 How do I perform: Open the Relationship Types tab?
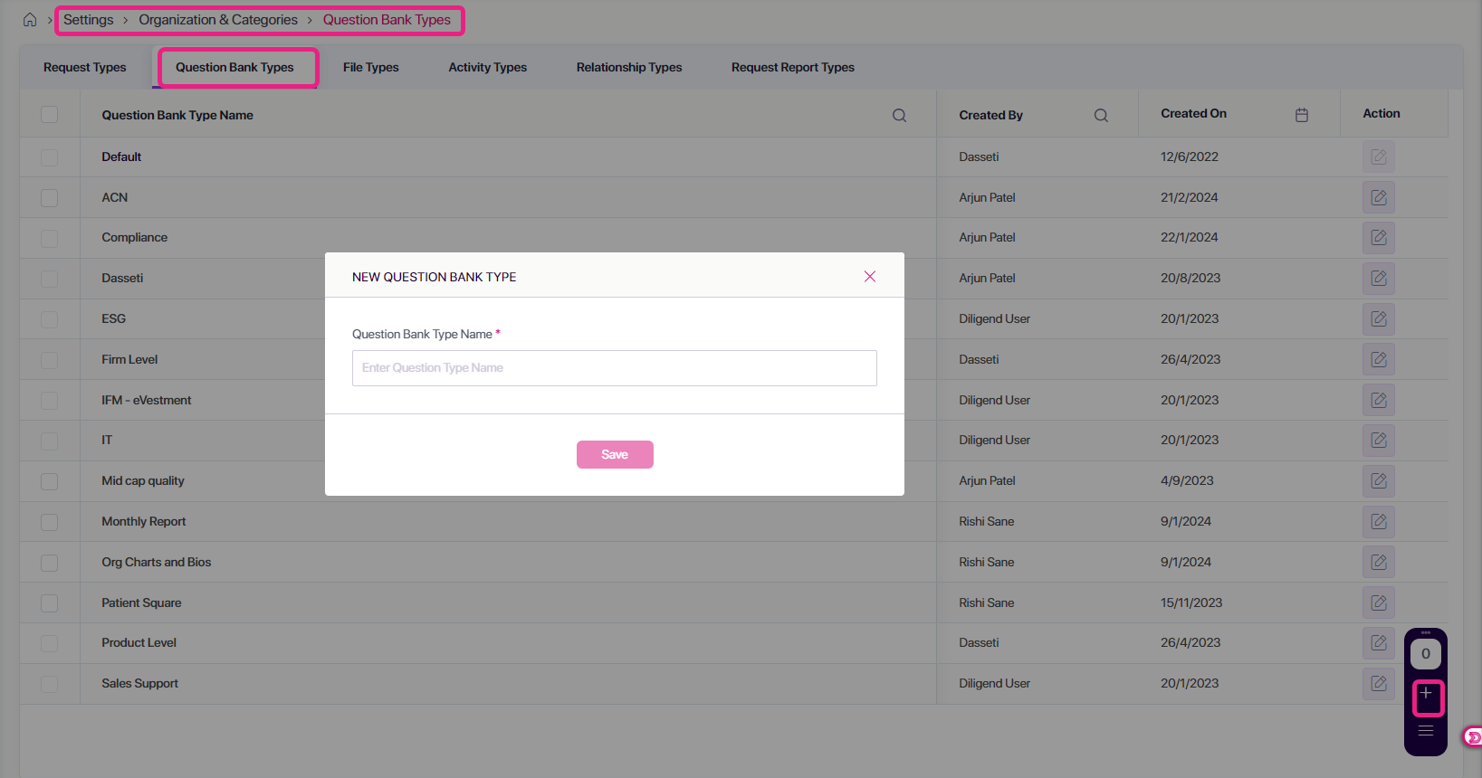pos(629,67)
